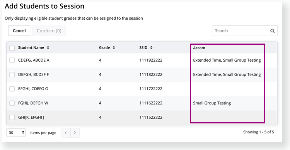This screenshot has width=290, height=150.
Task: Select student DEFGH, BCDEF F checkbox
Action: coord(12,74)
